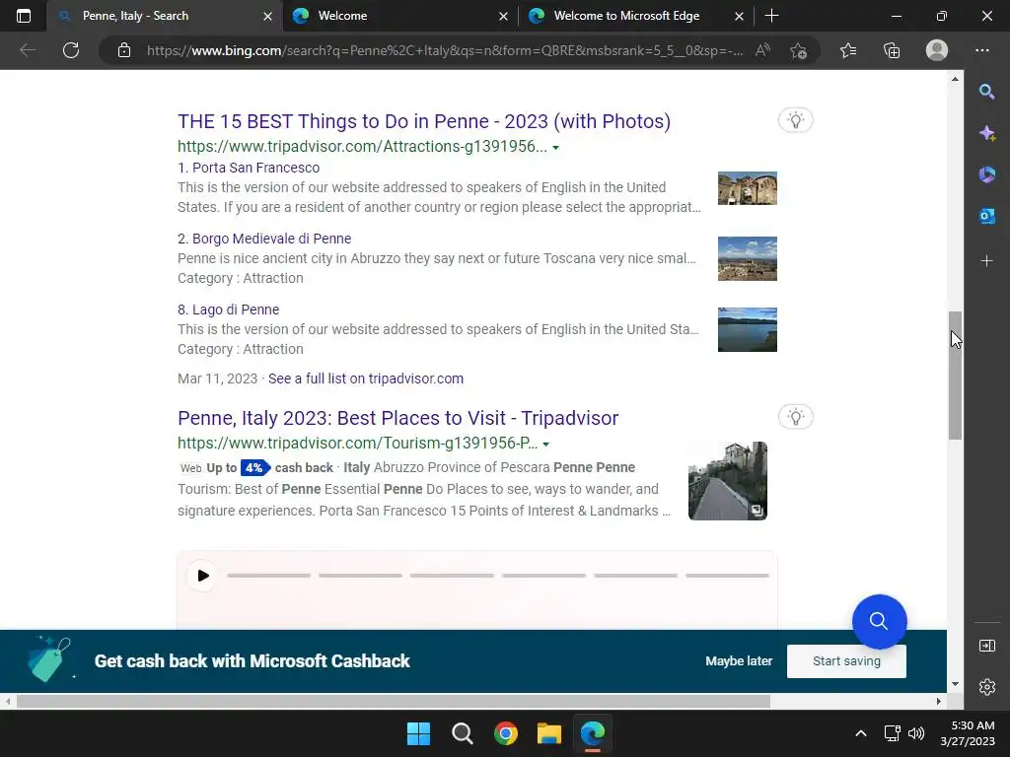Click the Porta San Francesco thumbnail

click(748, 188)
